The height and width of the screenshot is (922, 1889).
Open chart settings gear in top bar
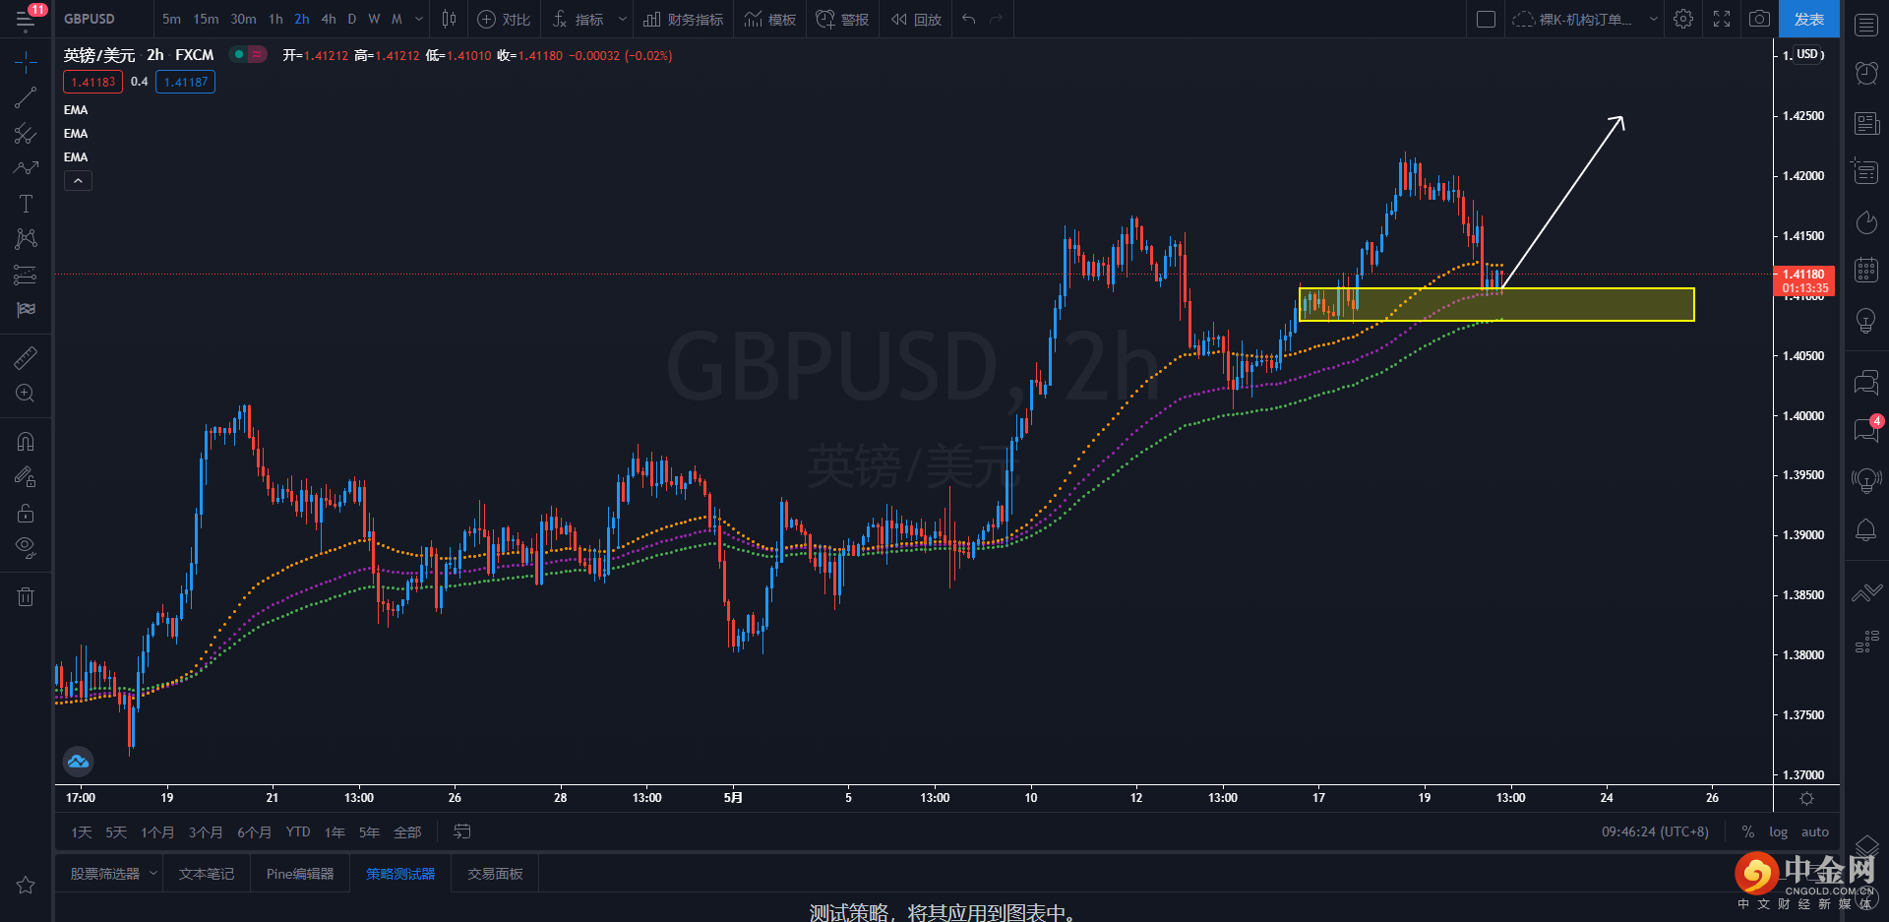point(1683,19)
